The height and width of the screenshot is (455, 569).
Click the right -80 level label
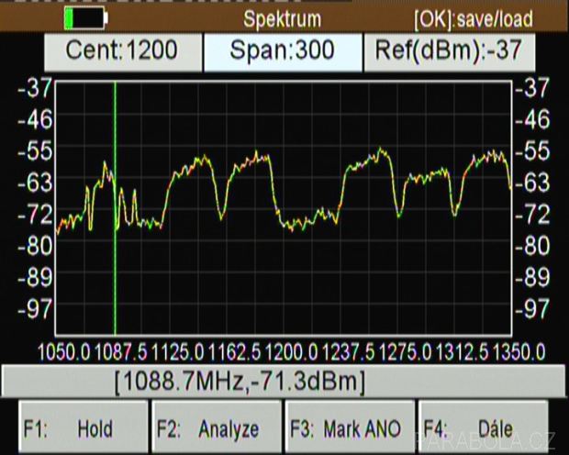pos(532,246)
